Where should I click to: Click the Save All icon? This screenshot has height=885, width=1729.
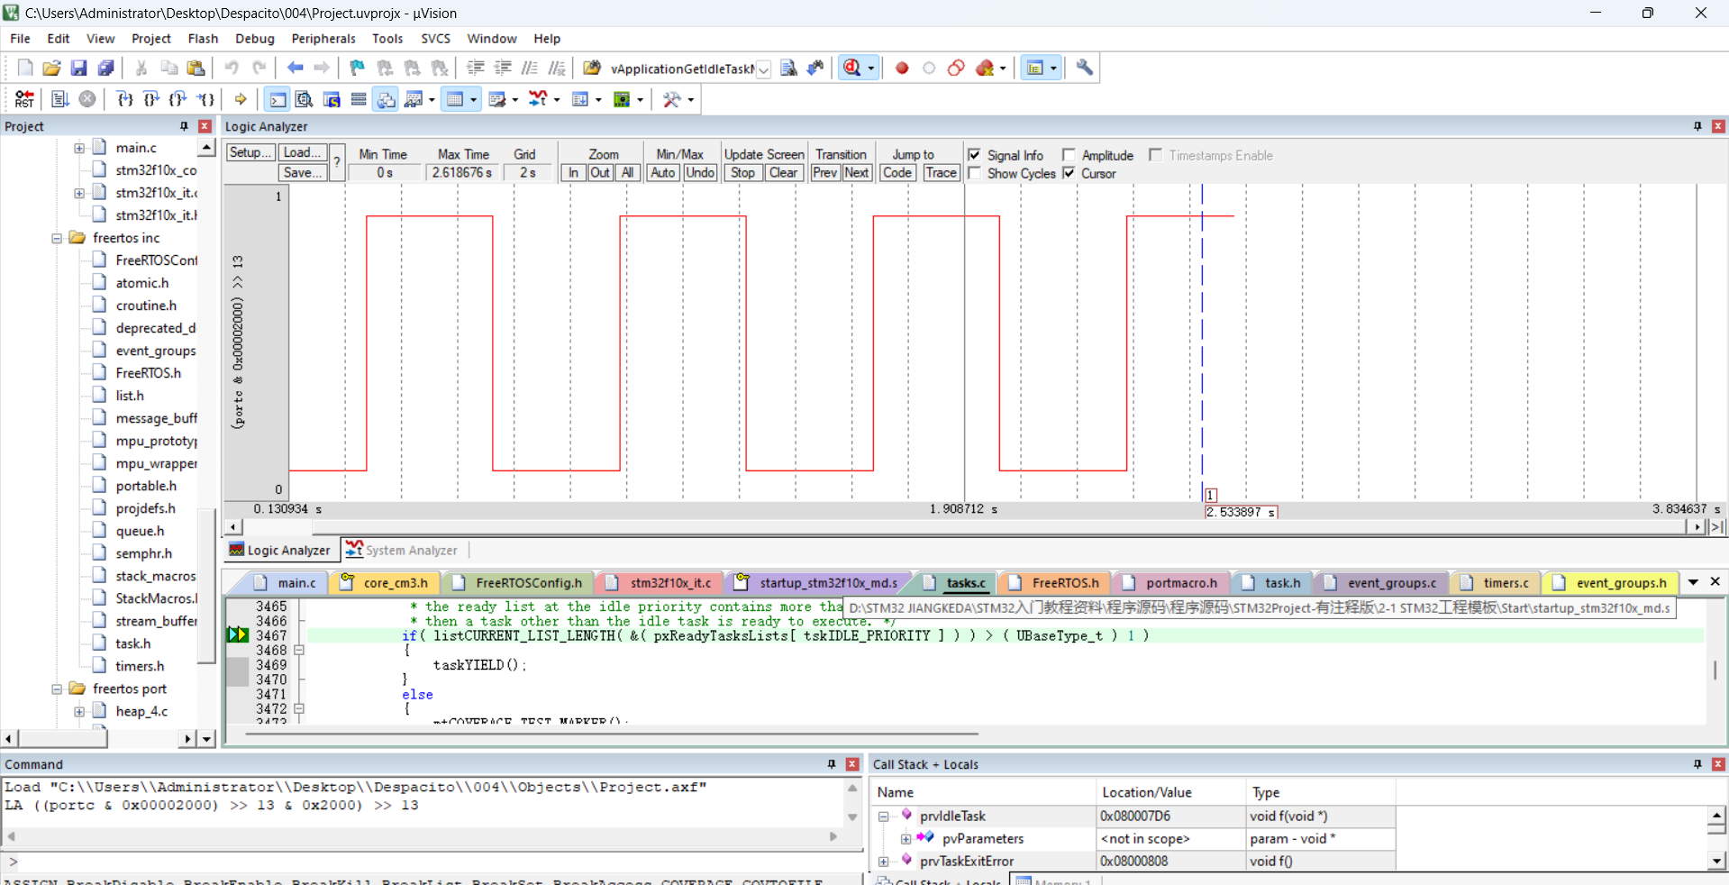tap(105, 68)
